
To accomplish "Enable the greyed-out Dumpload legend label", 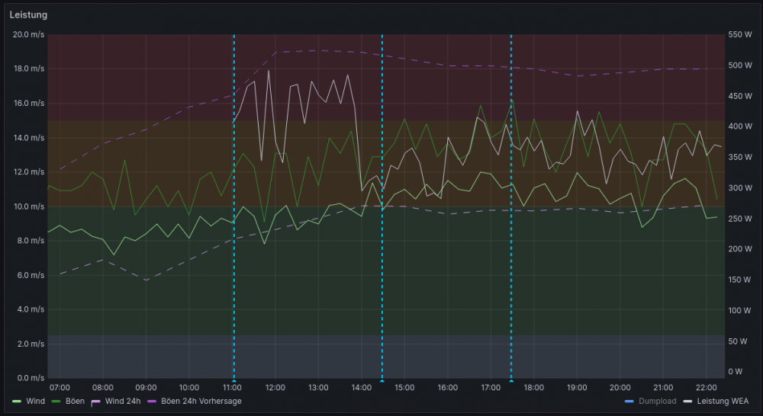I will coord(657,401).
